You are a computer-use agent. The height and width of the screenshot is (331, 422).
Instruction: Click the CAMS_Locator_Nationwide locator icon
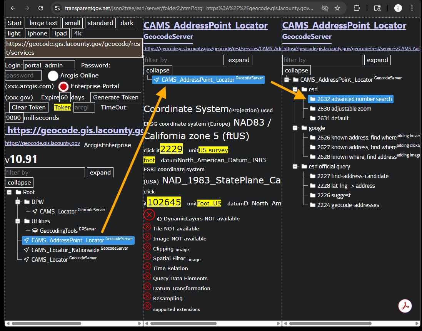27,250
